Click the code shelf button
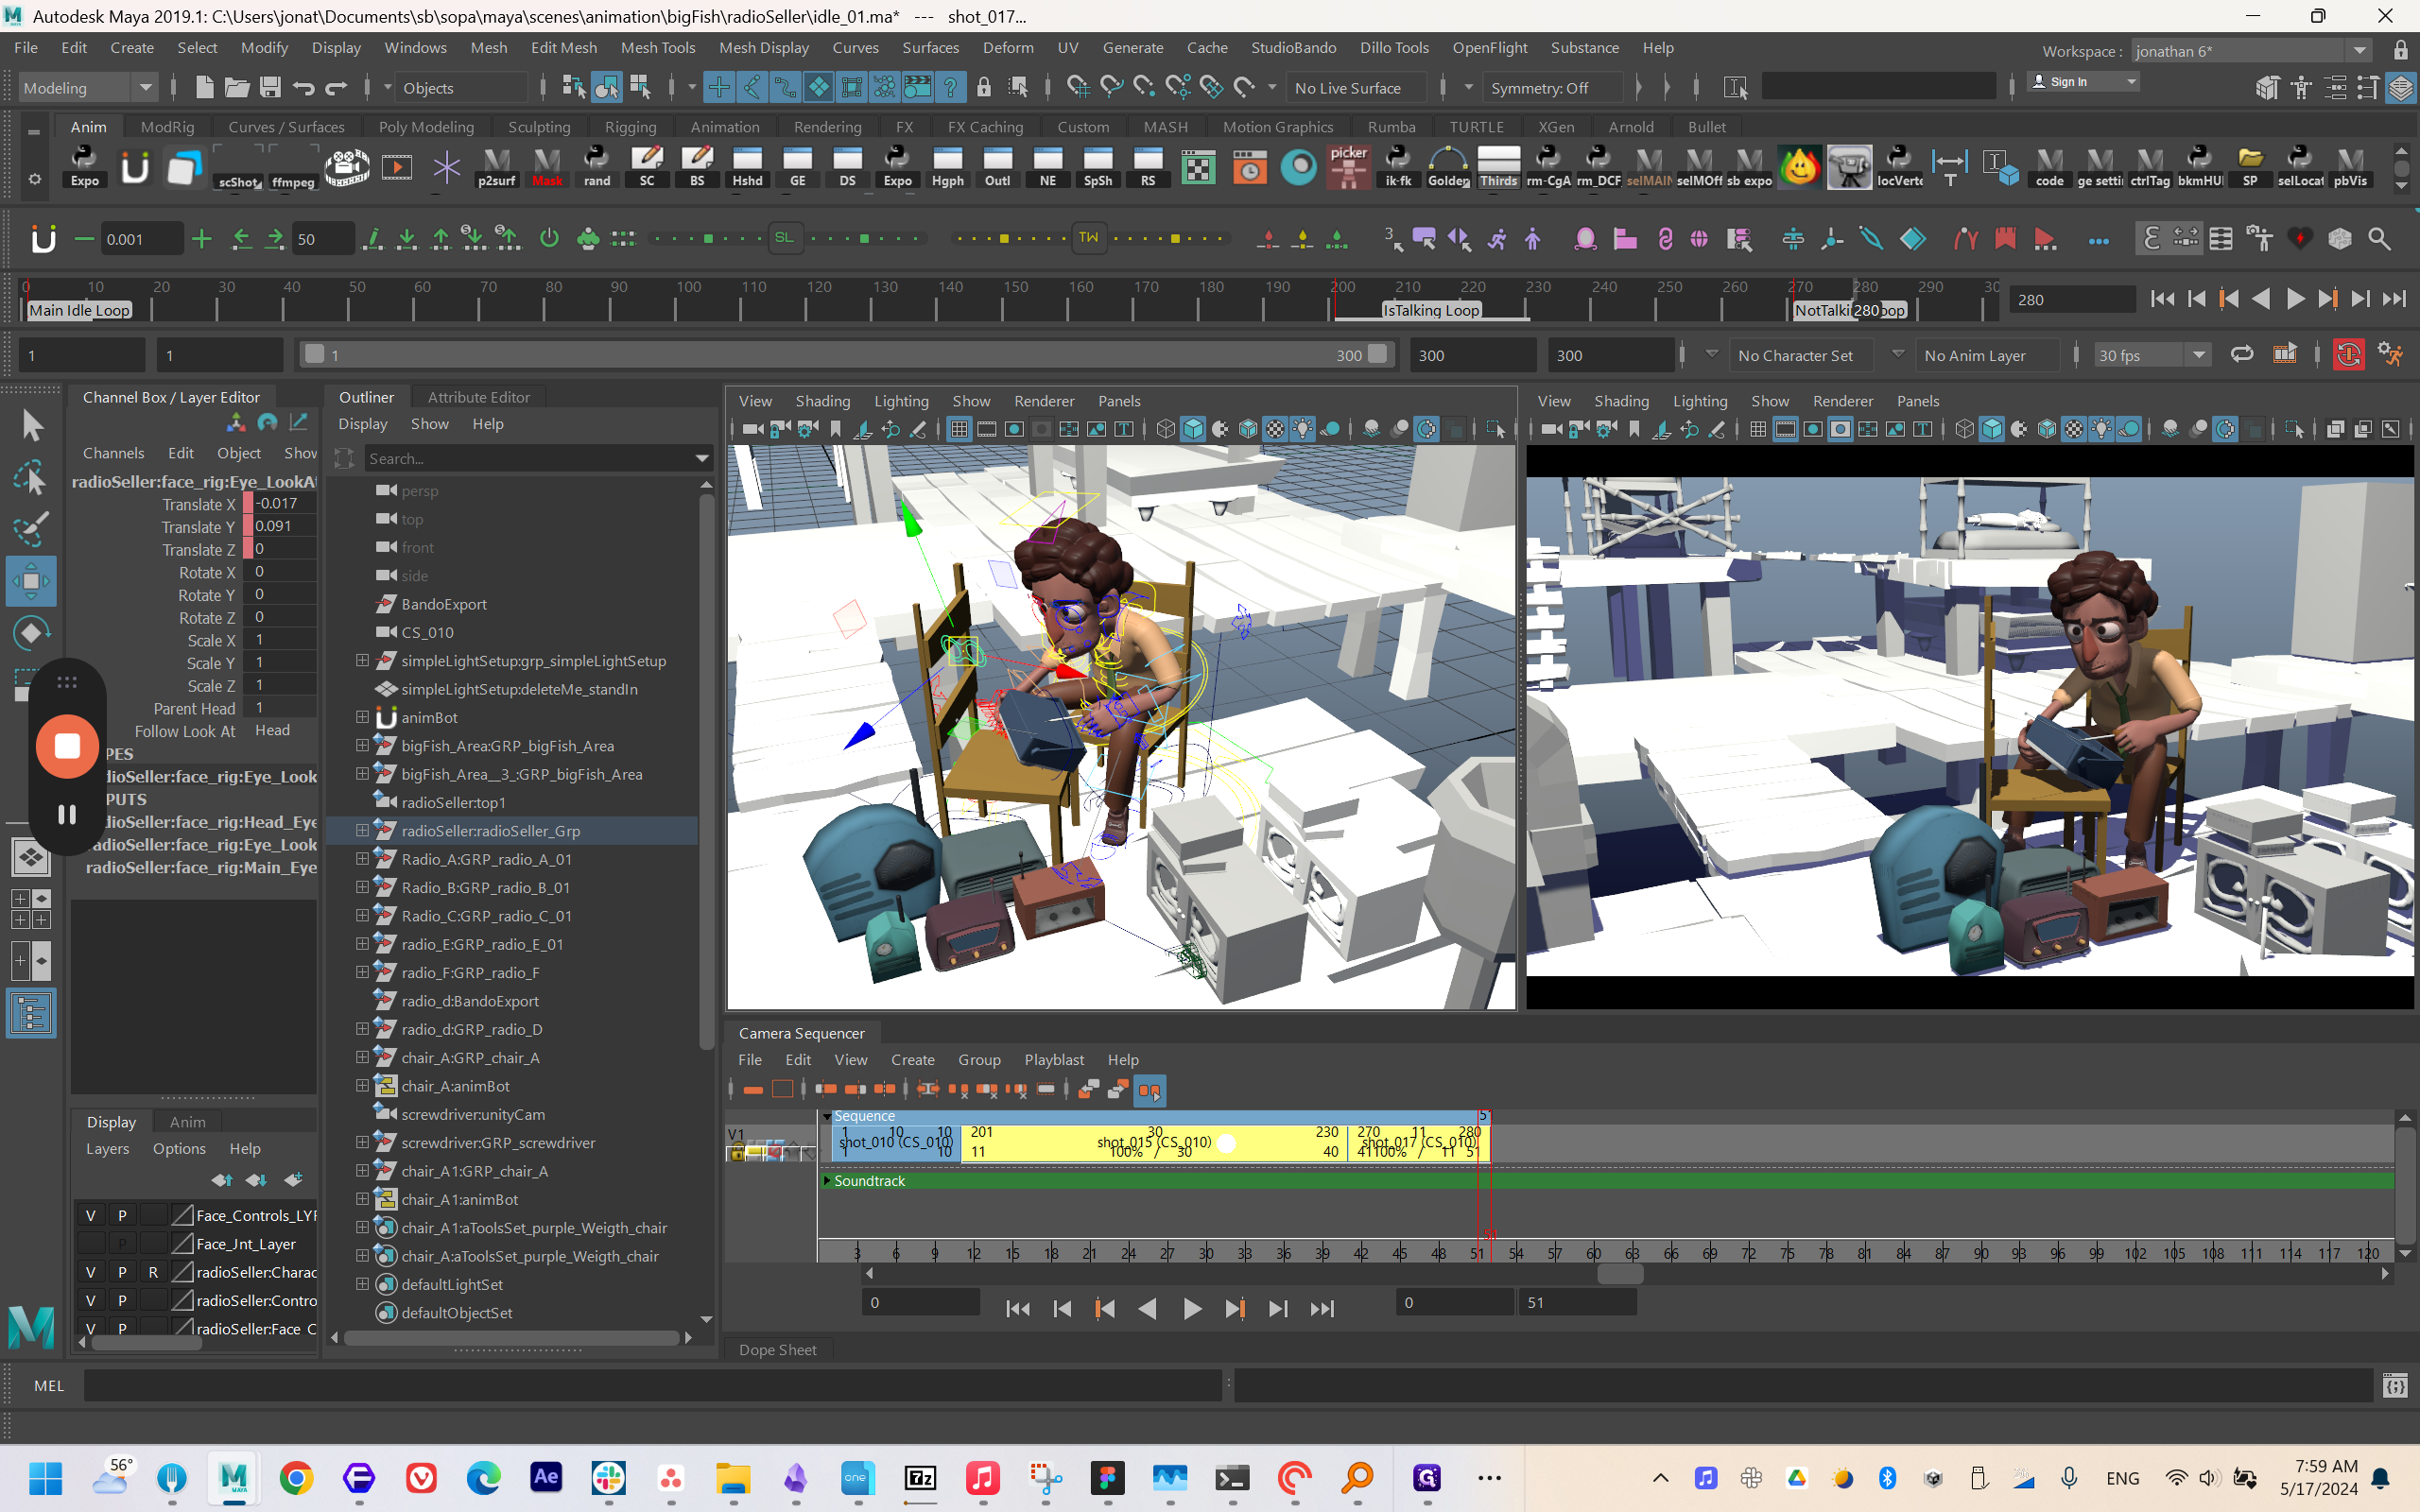Viewport: 2420px width, 1512px height. [x=2049, y=167]
